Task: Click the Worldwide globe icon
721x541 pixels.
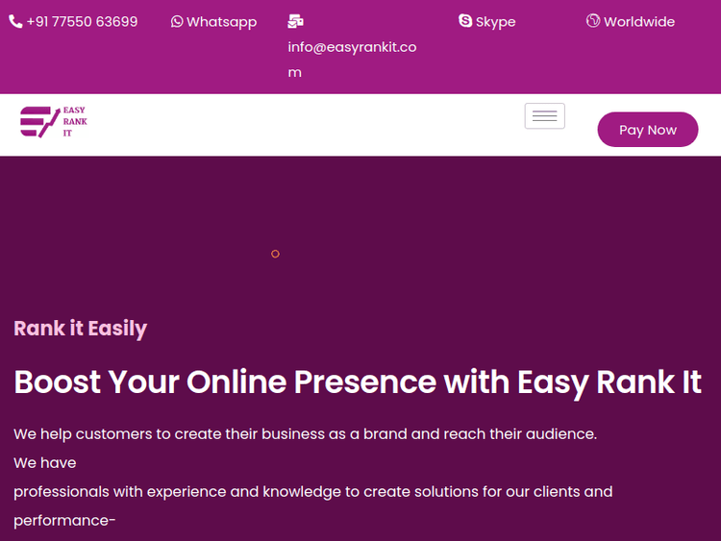Action: (593, 21)
